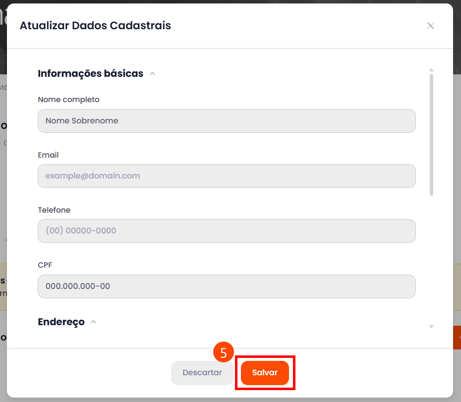Click the Atualizar Dados Cadastrais title
The image size is (461, 402).
coord(95,26)
